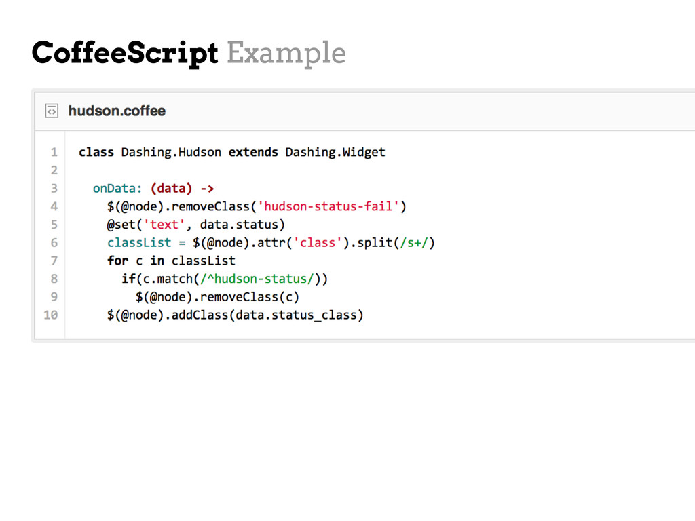
Task: Click the 'for c in classList' line
Action: click(x=171, y=260)
